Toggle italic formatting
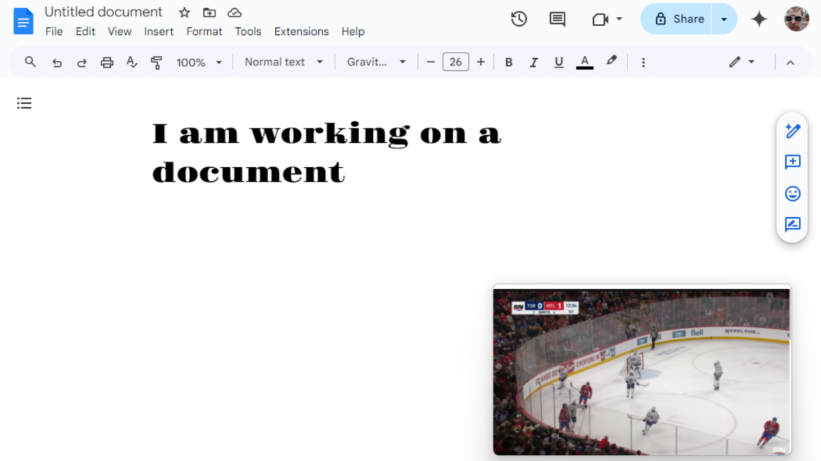This screenshot has height=461, width=821. 534,62
